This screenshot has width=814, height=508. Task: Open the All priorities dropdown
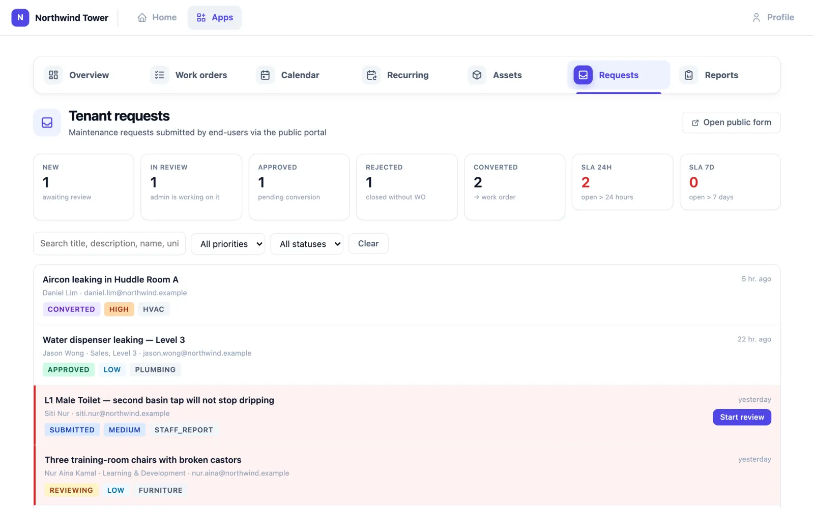click(x=228, y=244)
